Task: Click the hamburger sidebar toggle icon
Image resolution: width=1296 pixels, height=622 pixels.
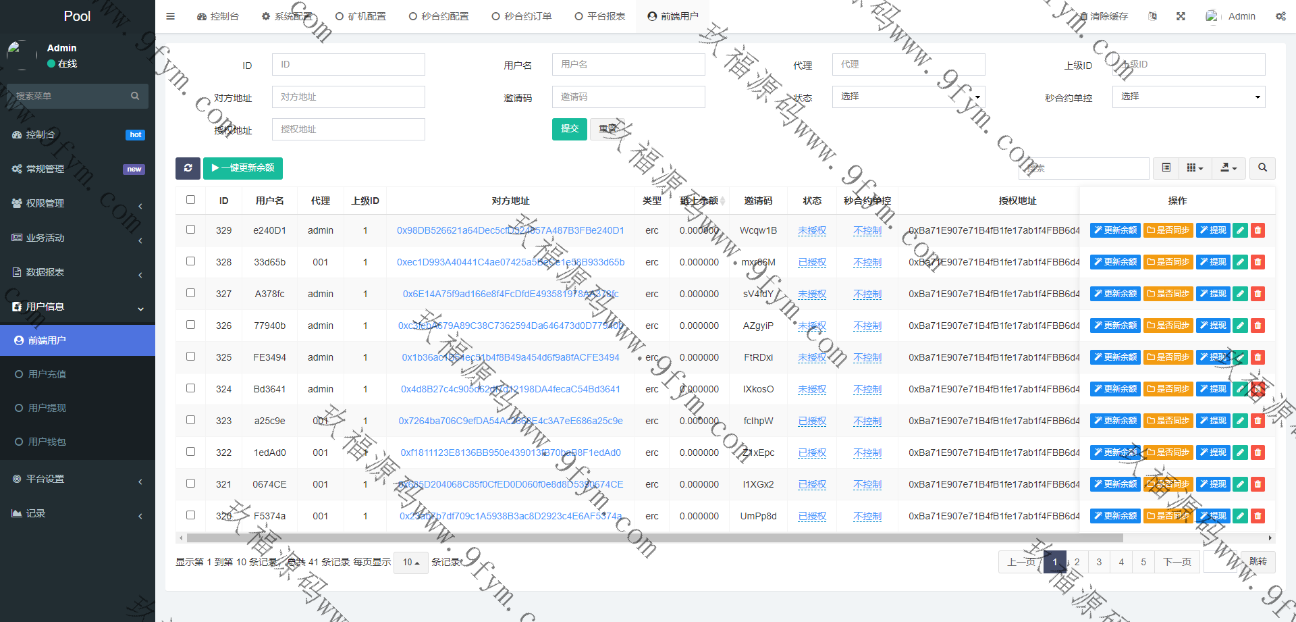Action: (x=170, y=16)
